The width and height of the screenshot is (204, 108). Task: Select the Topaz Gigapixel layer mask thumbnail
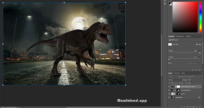(178, 87)
